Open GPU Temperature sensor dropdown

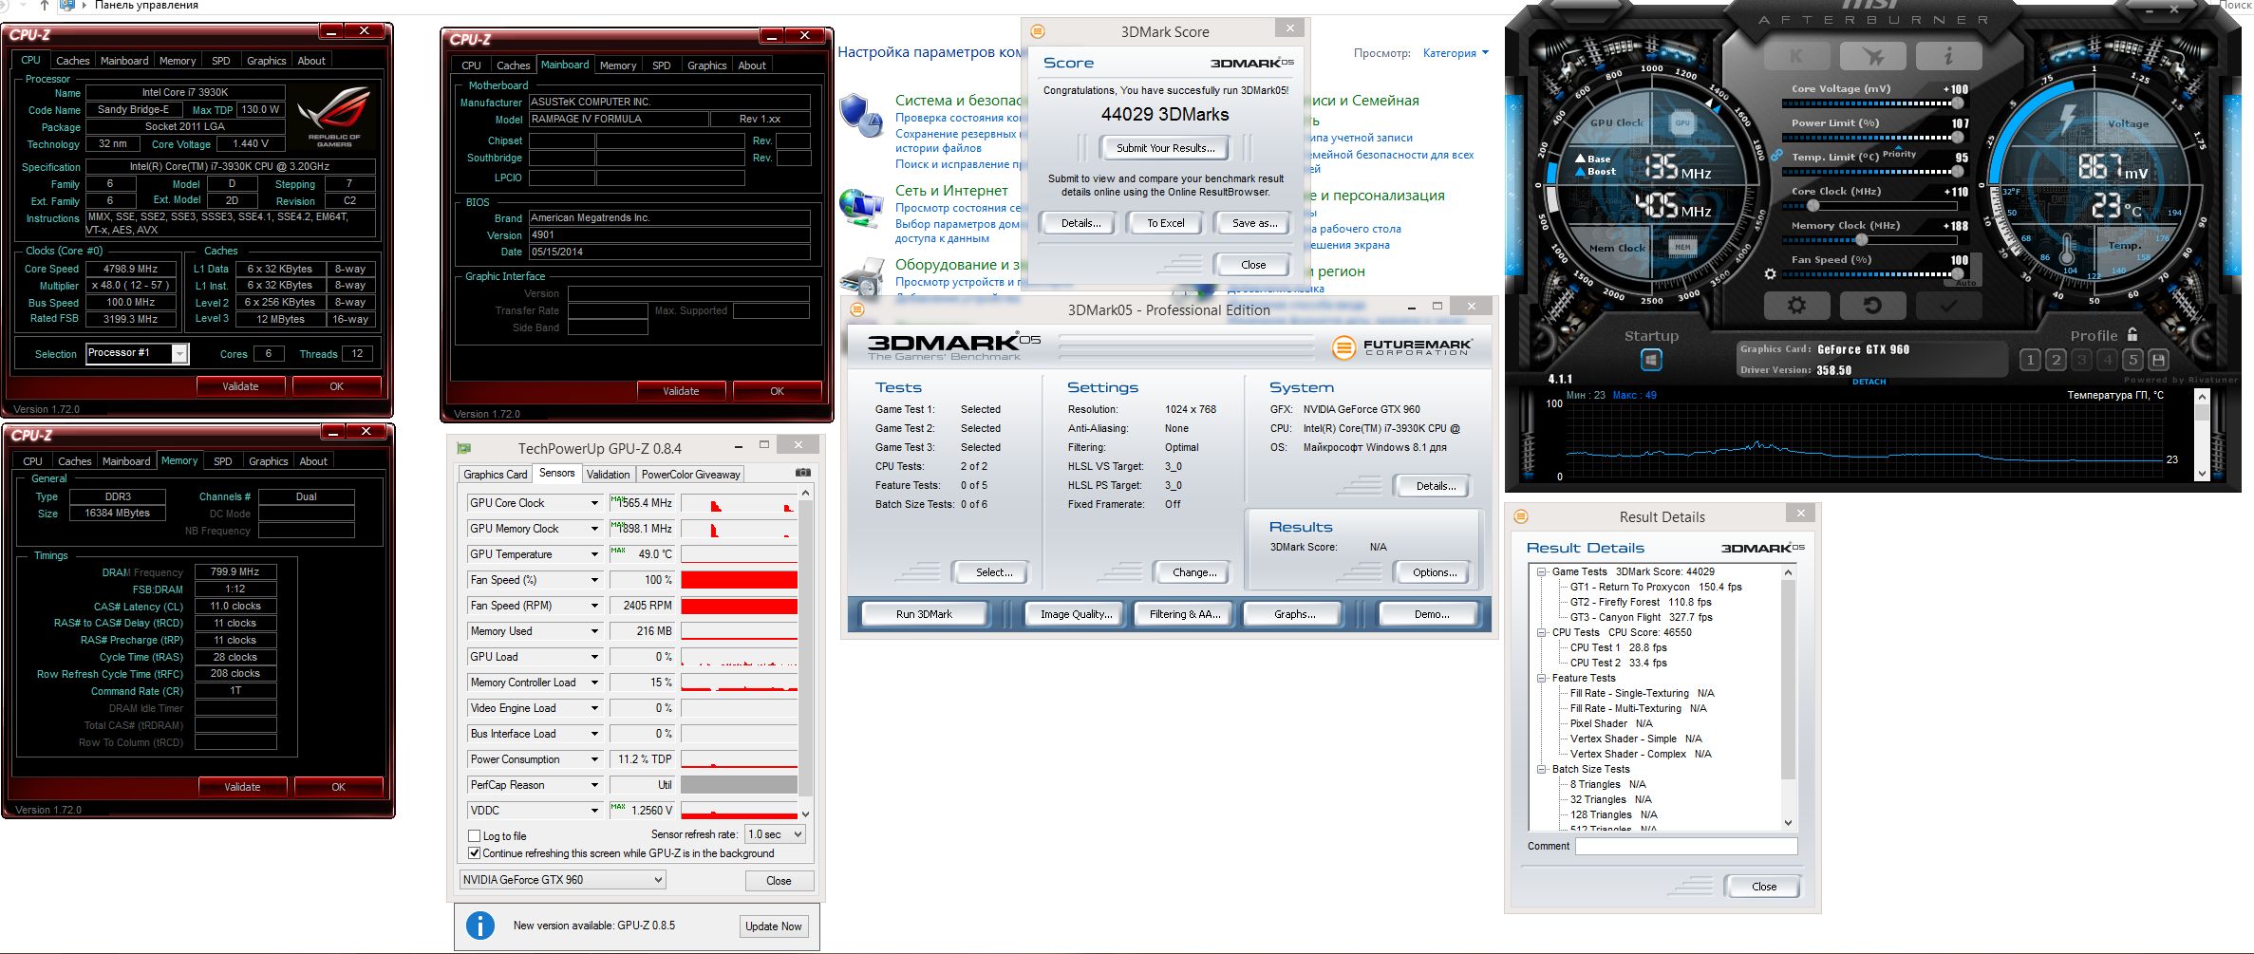pos(594,554)
